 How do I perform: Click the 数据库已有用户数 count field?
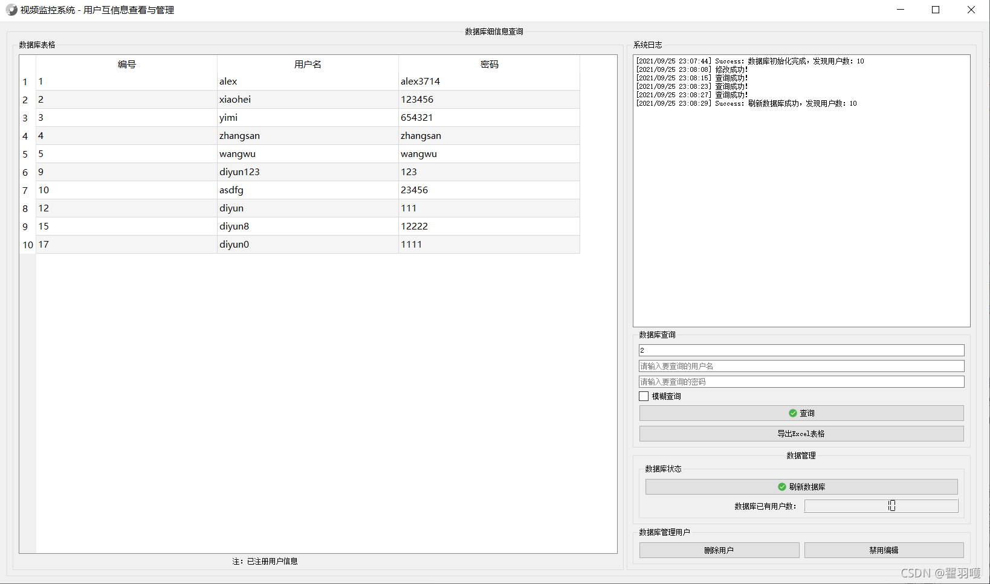[x=881, y=506]
